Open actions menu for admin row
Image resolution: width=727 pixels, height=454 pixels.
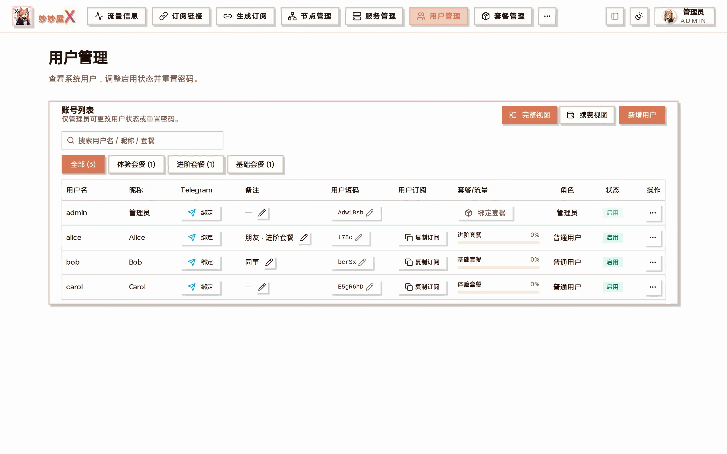tap(653, 213)
